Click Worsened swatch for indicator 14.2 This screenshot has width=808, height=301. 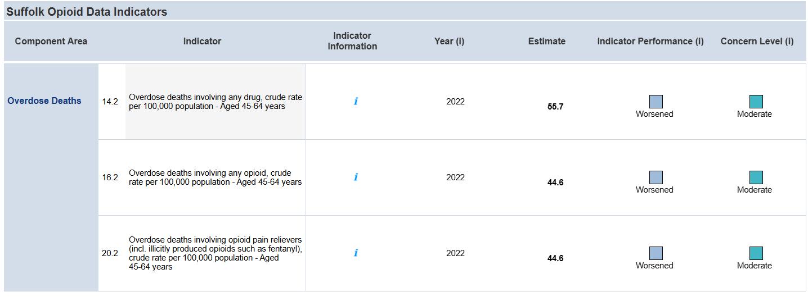click(x=656, y=102)
